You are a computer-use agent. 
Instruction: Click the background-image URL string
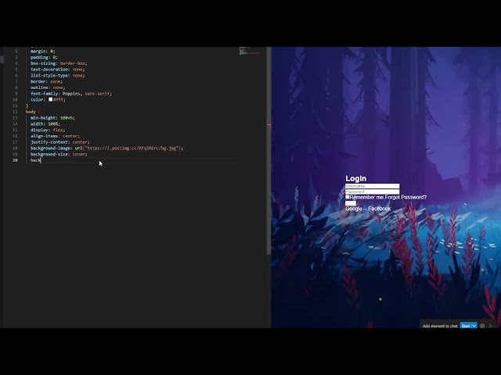(132, 148)
